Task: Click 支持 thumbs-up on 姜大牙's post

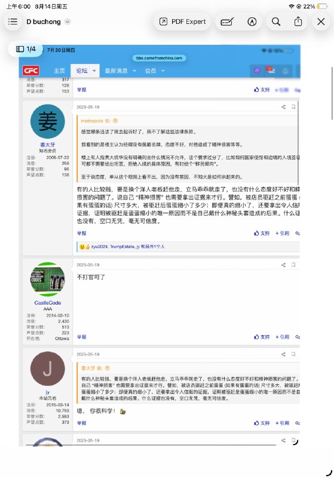Action: click(262, 233)
